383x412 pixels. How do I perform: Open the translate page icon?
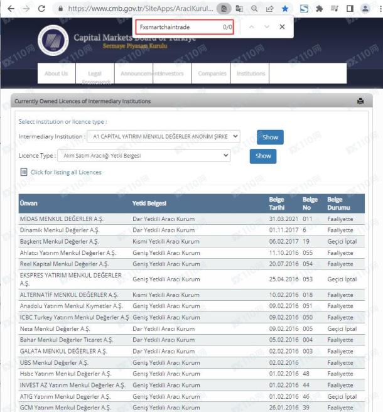[x=239, y=9]
